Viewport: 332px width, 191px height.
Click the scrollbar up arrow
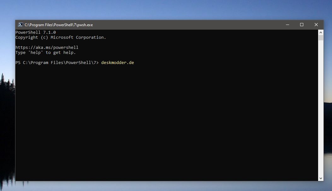coord(321,32)
